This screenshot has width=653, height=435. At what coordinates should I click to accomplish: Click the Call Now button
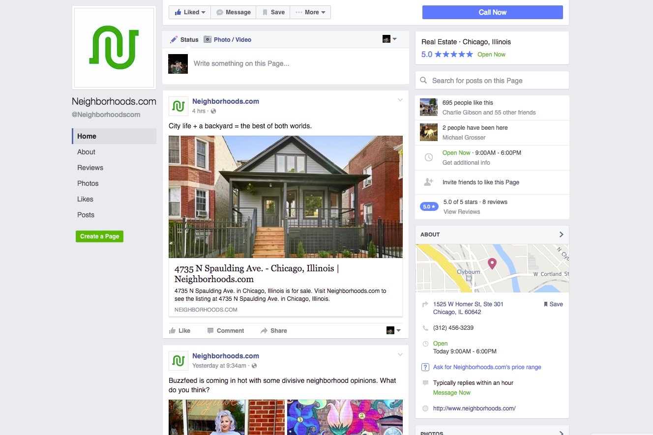pyautogui.click(x=493, y=12)
